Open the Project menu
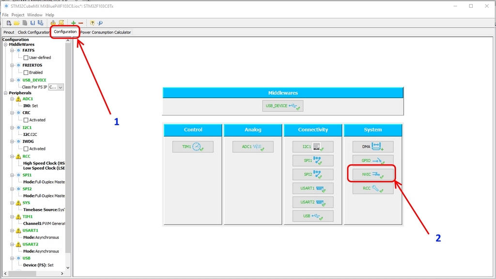Screen dimensions: 496x279 point(18,15)
